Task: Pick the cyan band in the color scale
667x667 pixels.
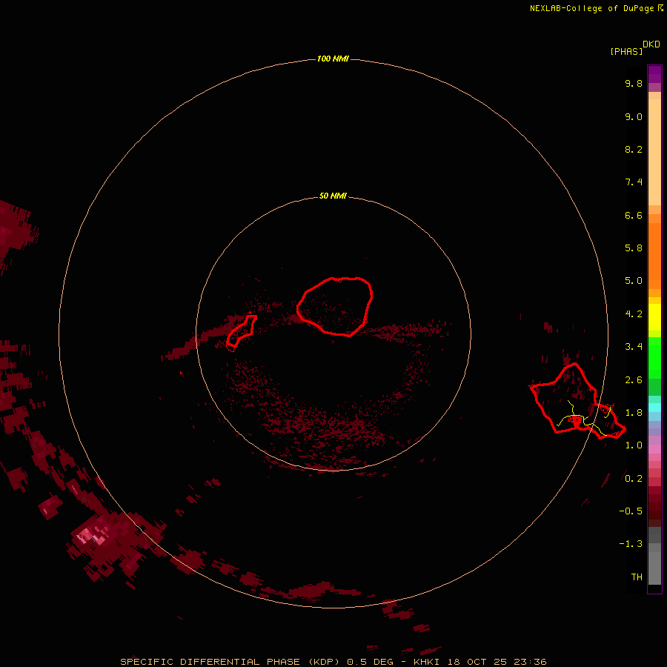Action: [654, 408]
